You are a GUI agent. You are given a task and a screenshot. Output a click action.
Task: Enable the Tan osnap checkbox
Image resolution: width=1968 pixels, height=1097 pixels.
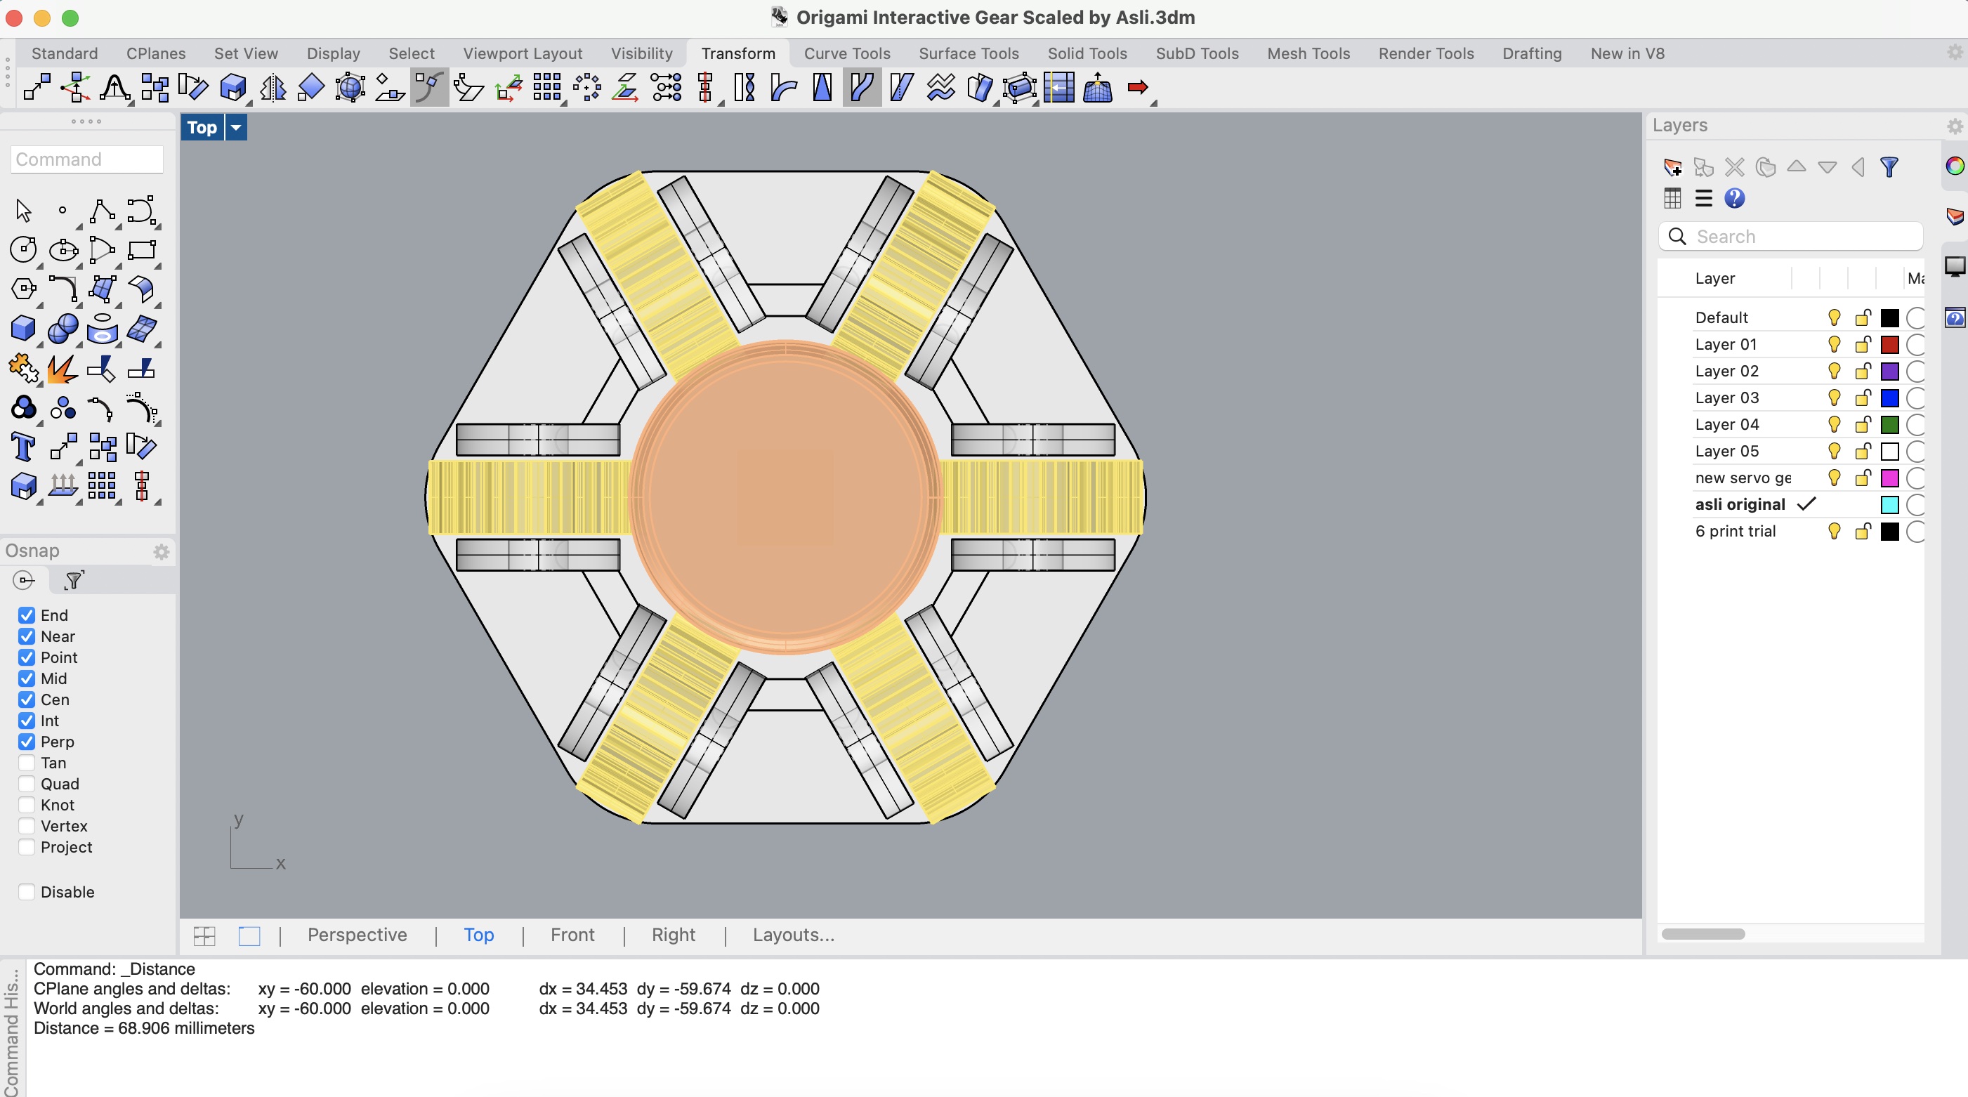(x=27, y=763)
